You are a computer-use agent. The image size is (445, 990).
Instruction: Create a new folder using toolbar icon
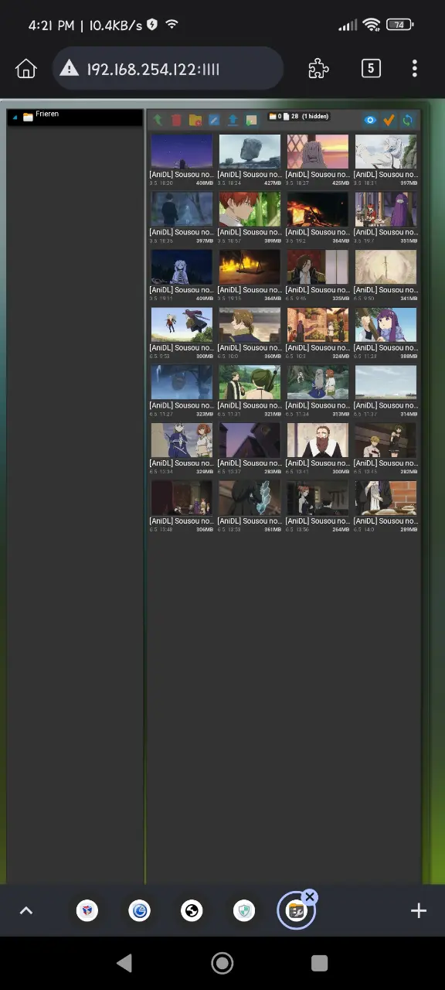195,120
